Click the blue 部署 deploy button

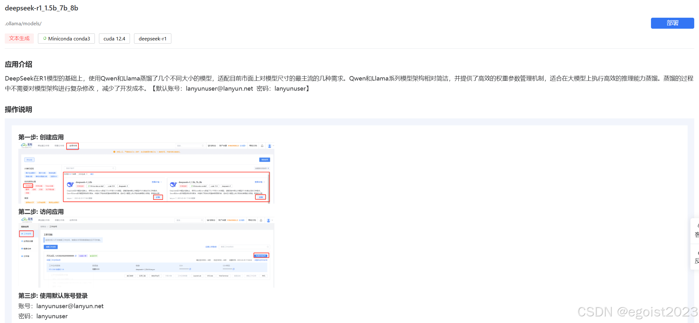tap(672, 23)
